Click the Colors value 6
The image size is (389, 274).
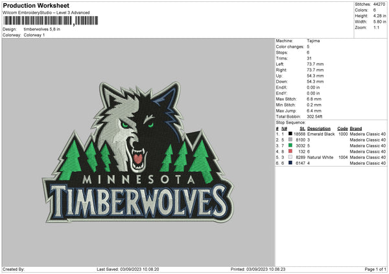point(375,10)
